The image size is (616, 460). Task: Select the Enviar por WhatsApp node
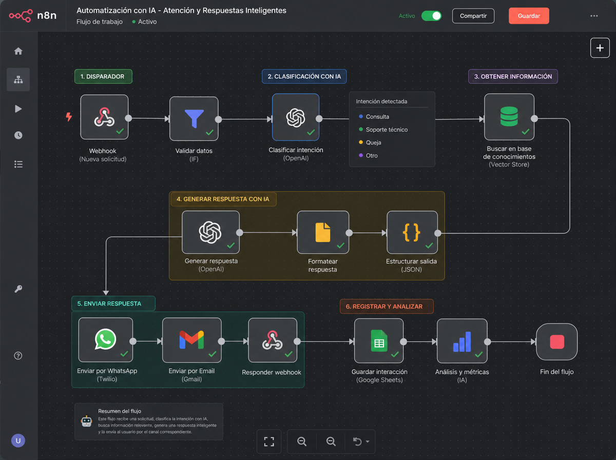[105, 340]
